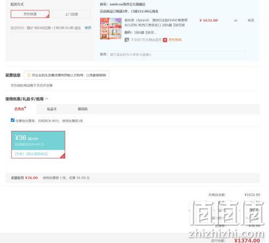269x243 pixels.
Task: Click the [东券] label on the coupon
Action: pyautogui.click(x=19, y=154)
